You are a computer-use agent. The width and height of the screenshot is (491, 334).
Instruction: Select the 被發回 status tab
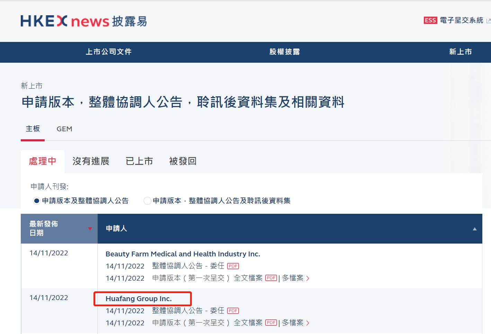(183, 161)
